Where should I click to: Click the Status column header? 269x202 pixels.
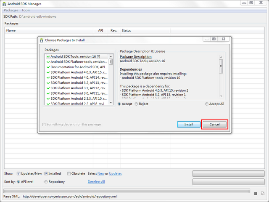click(x=145, y=30)
